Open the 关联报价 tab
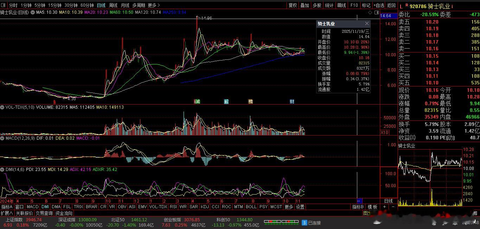480x229 pixels. [x=24, y=213]
